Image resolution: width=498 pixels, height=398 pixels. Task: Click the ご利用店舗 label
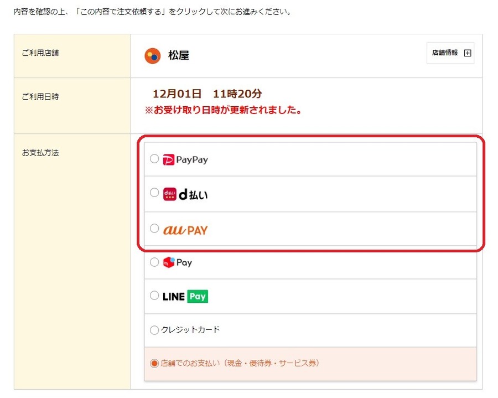click(x=40, y=53)
